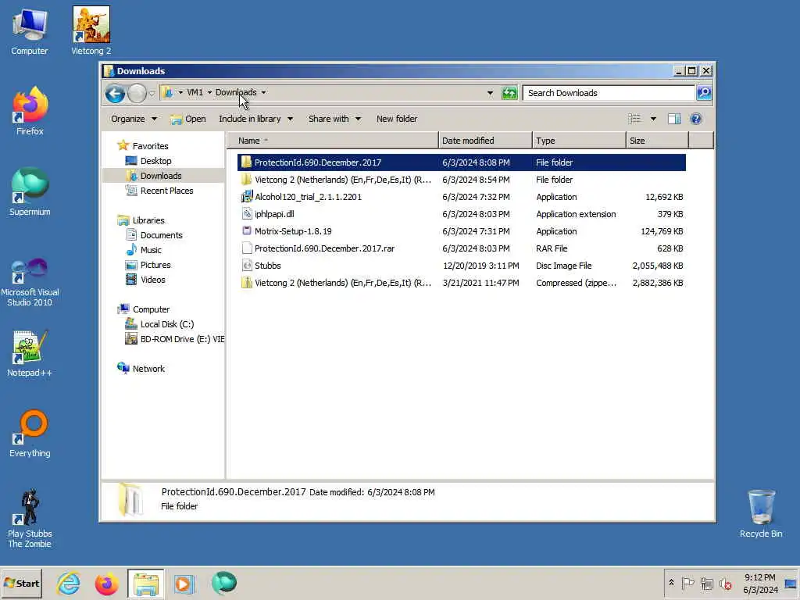The image size is (800, 600).
Task: Open the Firefox desktop shortcut
Action: (x=30, y=111)
